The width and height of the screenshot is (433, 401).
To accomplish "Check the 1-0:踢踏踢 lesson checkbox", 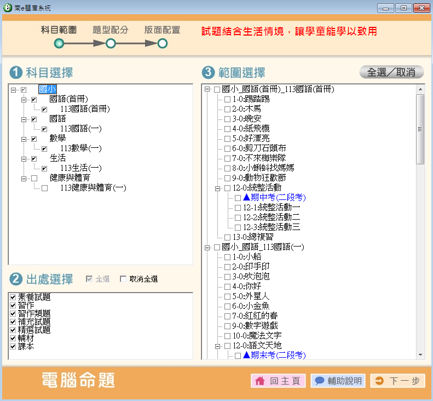I will coord(228,99).
